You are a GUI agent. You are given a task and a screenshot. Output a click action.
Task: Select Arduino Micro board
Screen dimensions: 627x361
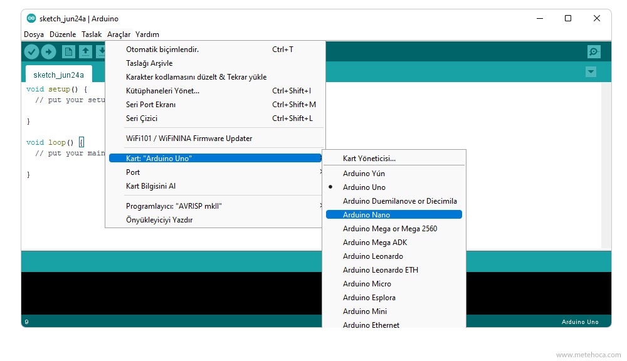pyautogui.click(x=394, y=284)
